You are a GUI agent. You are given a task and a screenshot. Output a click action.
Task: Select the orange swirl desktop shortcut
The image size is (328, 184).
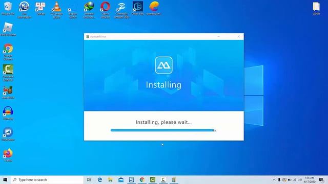coord(154,8)
